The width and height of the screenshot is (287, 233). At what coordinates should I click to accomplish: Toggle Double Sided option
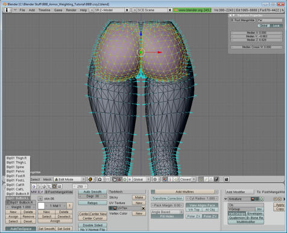pos(92,225)
